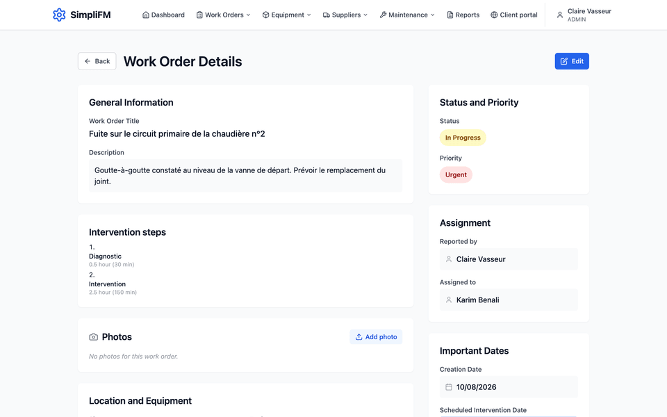Click the calendar icon beside 10/08/2026

(449, 387)
